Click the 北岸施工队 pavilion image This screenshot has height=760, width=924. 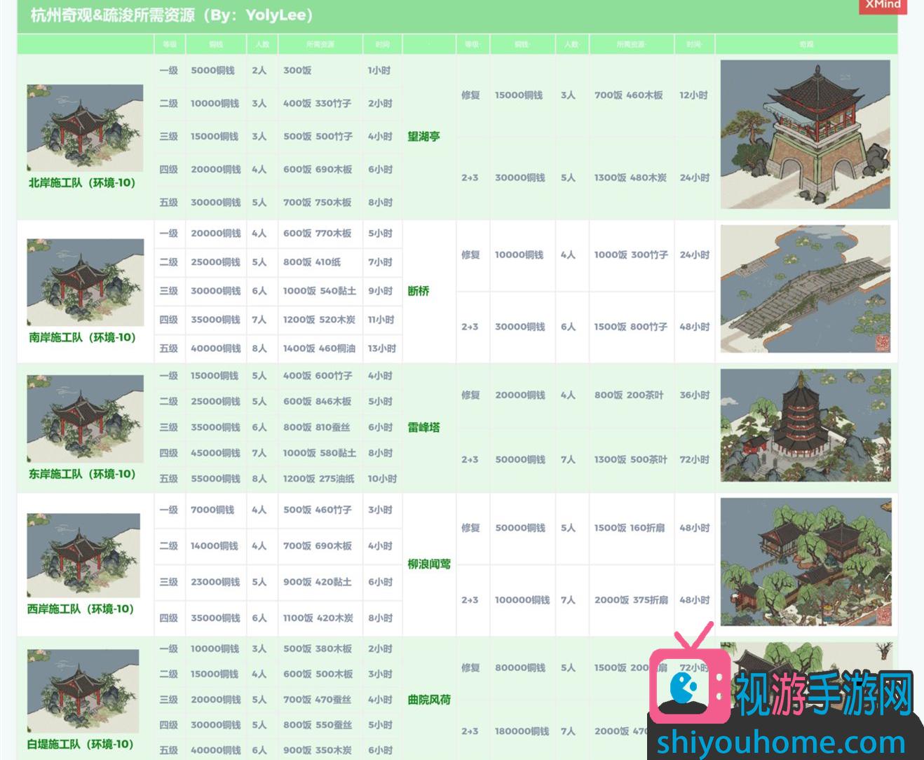coord(85,128)
